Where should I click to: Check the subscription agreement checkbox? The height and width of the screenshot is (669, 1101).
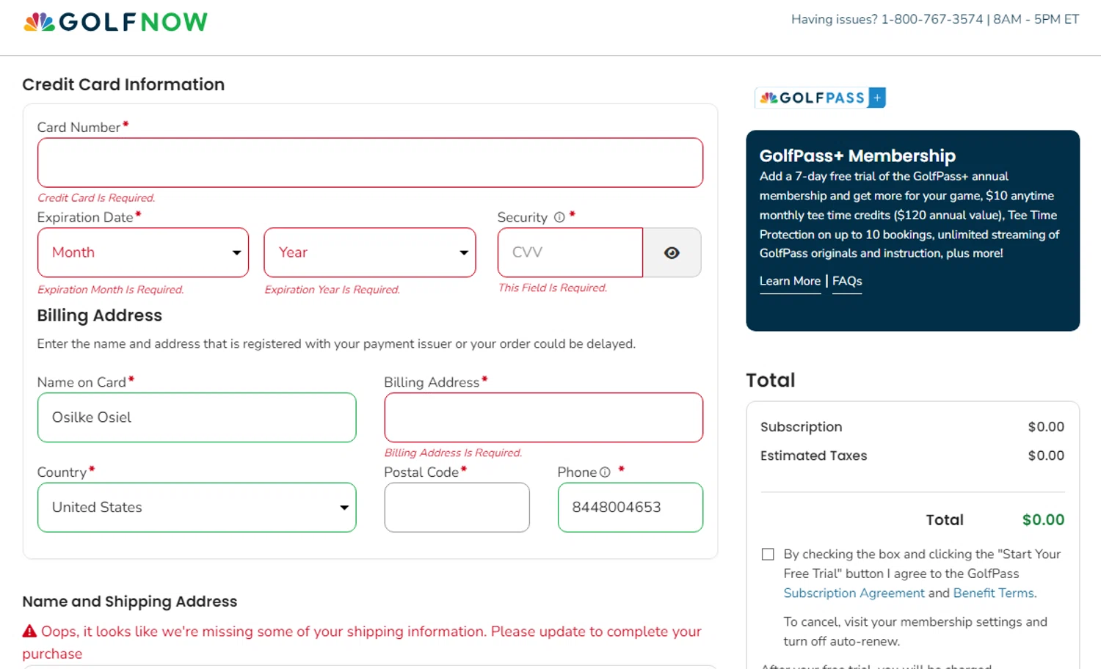[768, 555]
